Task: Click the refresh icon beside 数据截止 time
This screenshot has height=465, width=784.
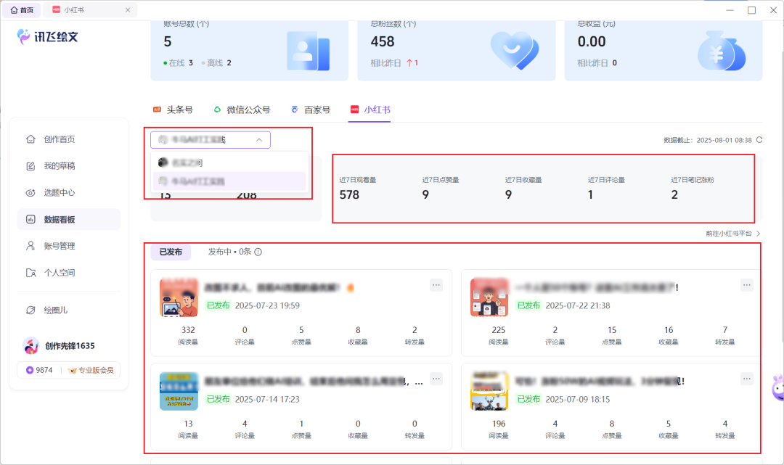Action: click(x=759, y=140)
